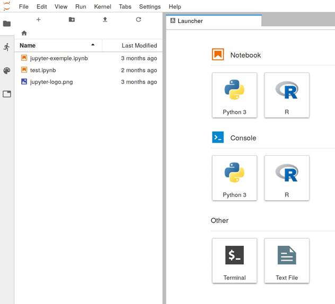This screenshot has height=304, width=335.
Task: Select the jupyter-logo.png file
Action: tap(51, 82)
